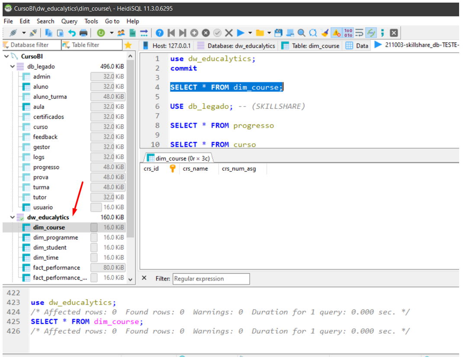Click the Table filter input
Image resolution: width=463 pixels, height=359 pixels.
click(x=92, y=45)
